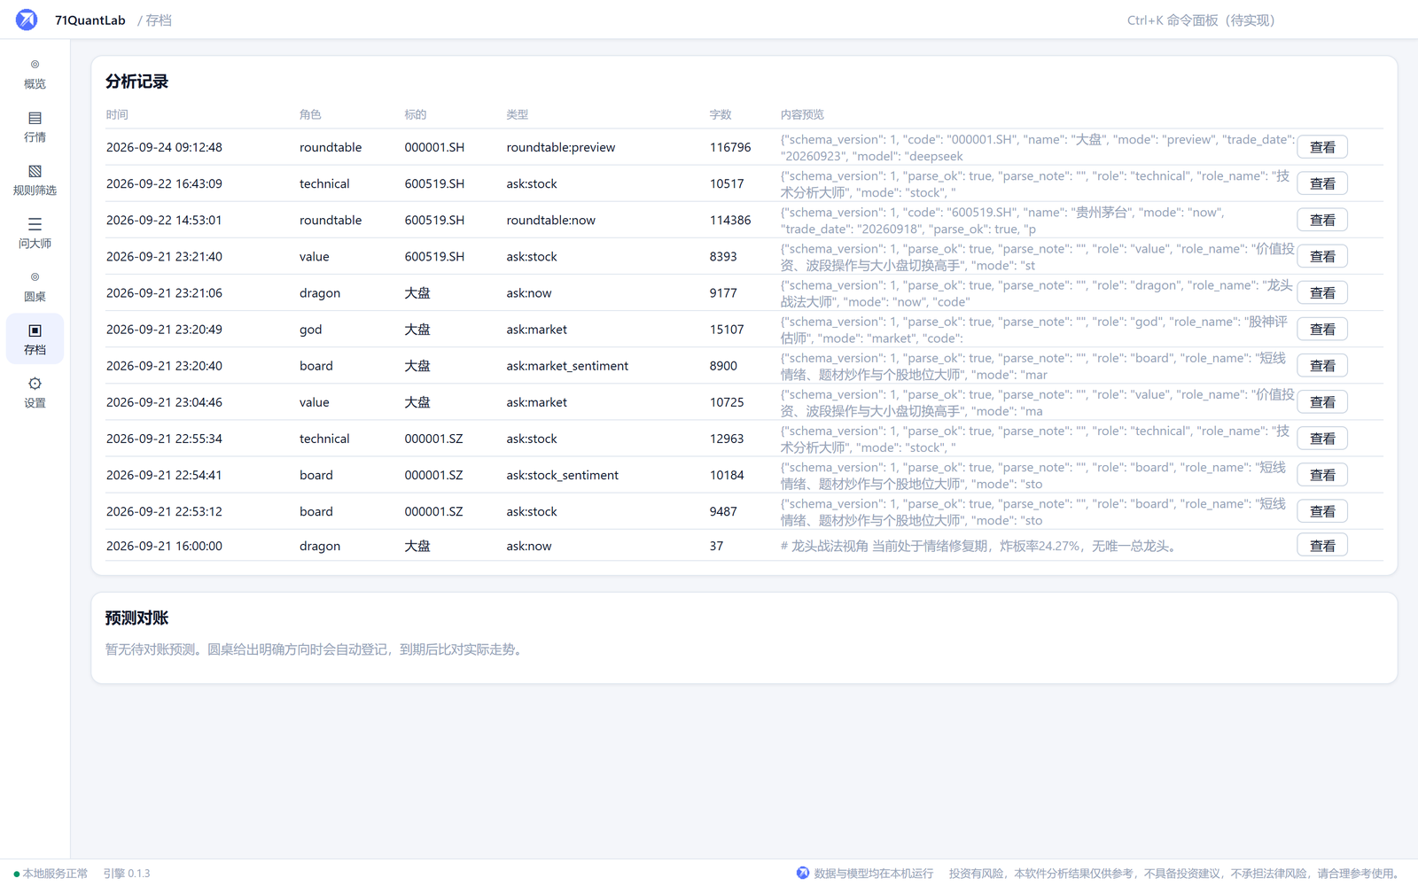Click the 存档 breadcrumb in header
Screen dimensions: 1418x886
(x=159, y=20)
